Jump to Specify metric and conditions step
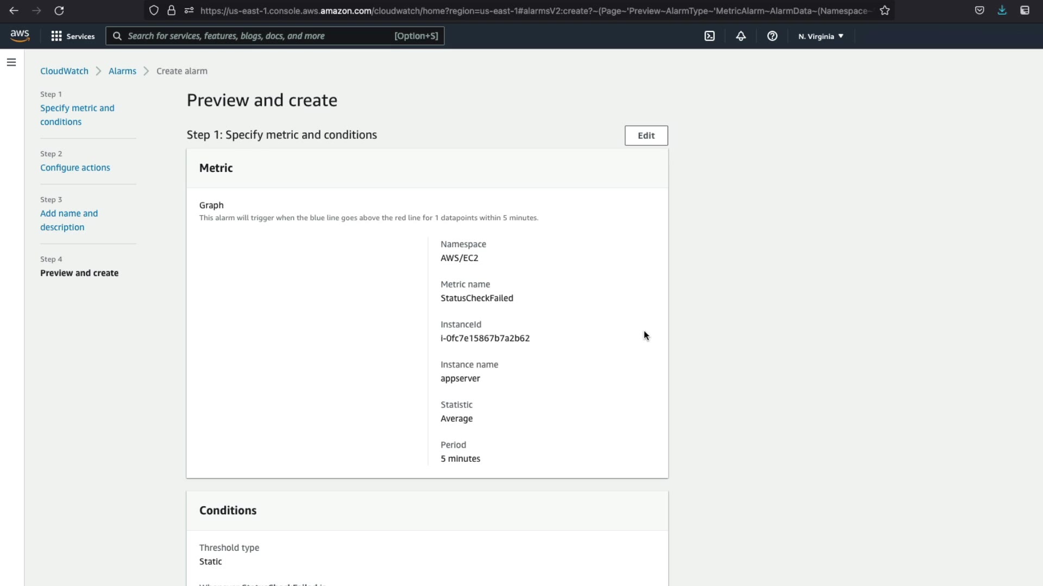 pos(77,115)
